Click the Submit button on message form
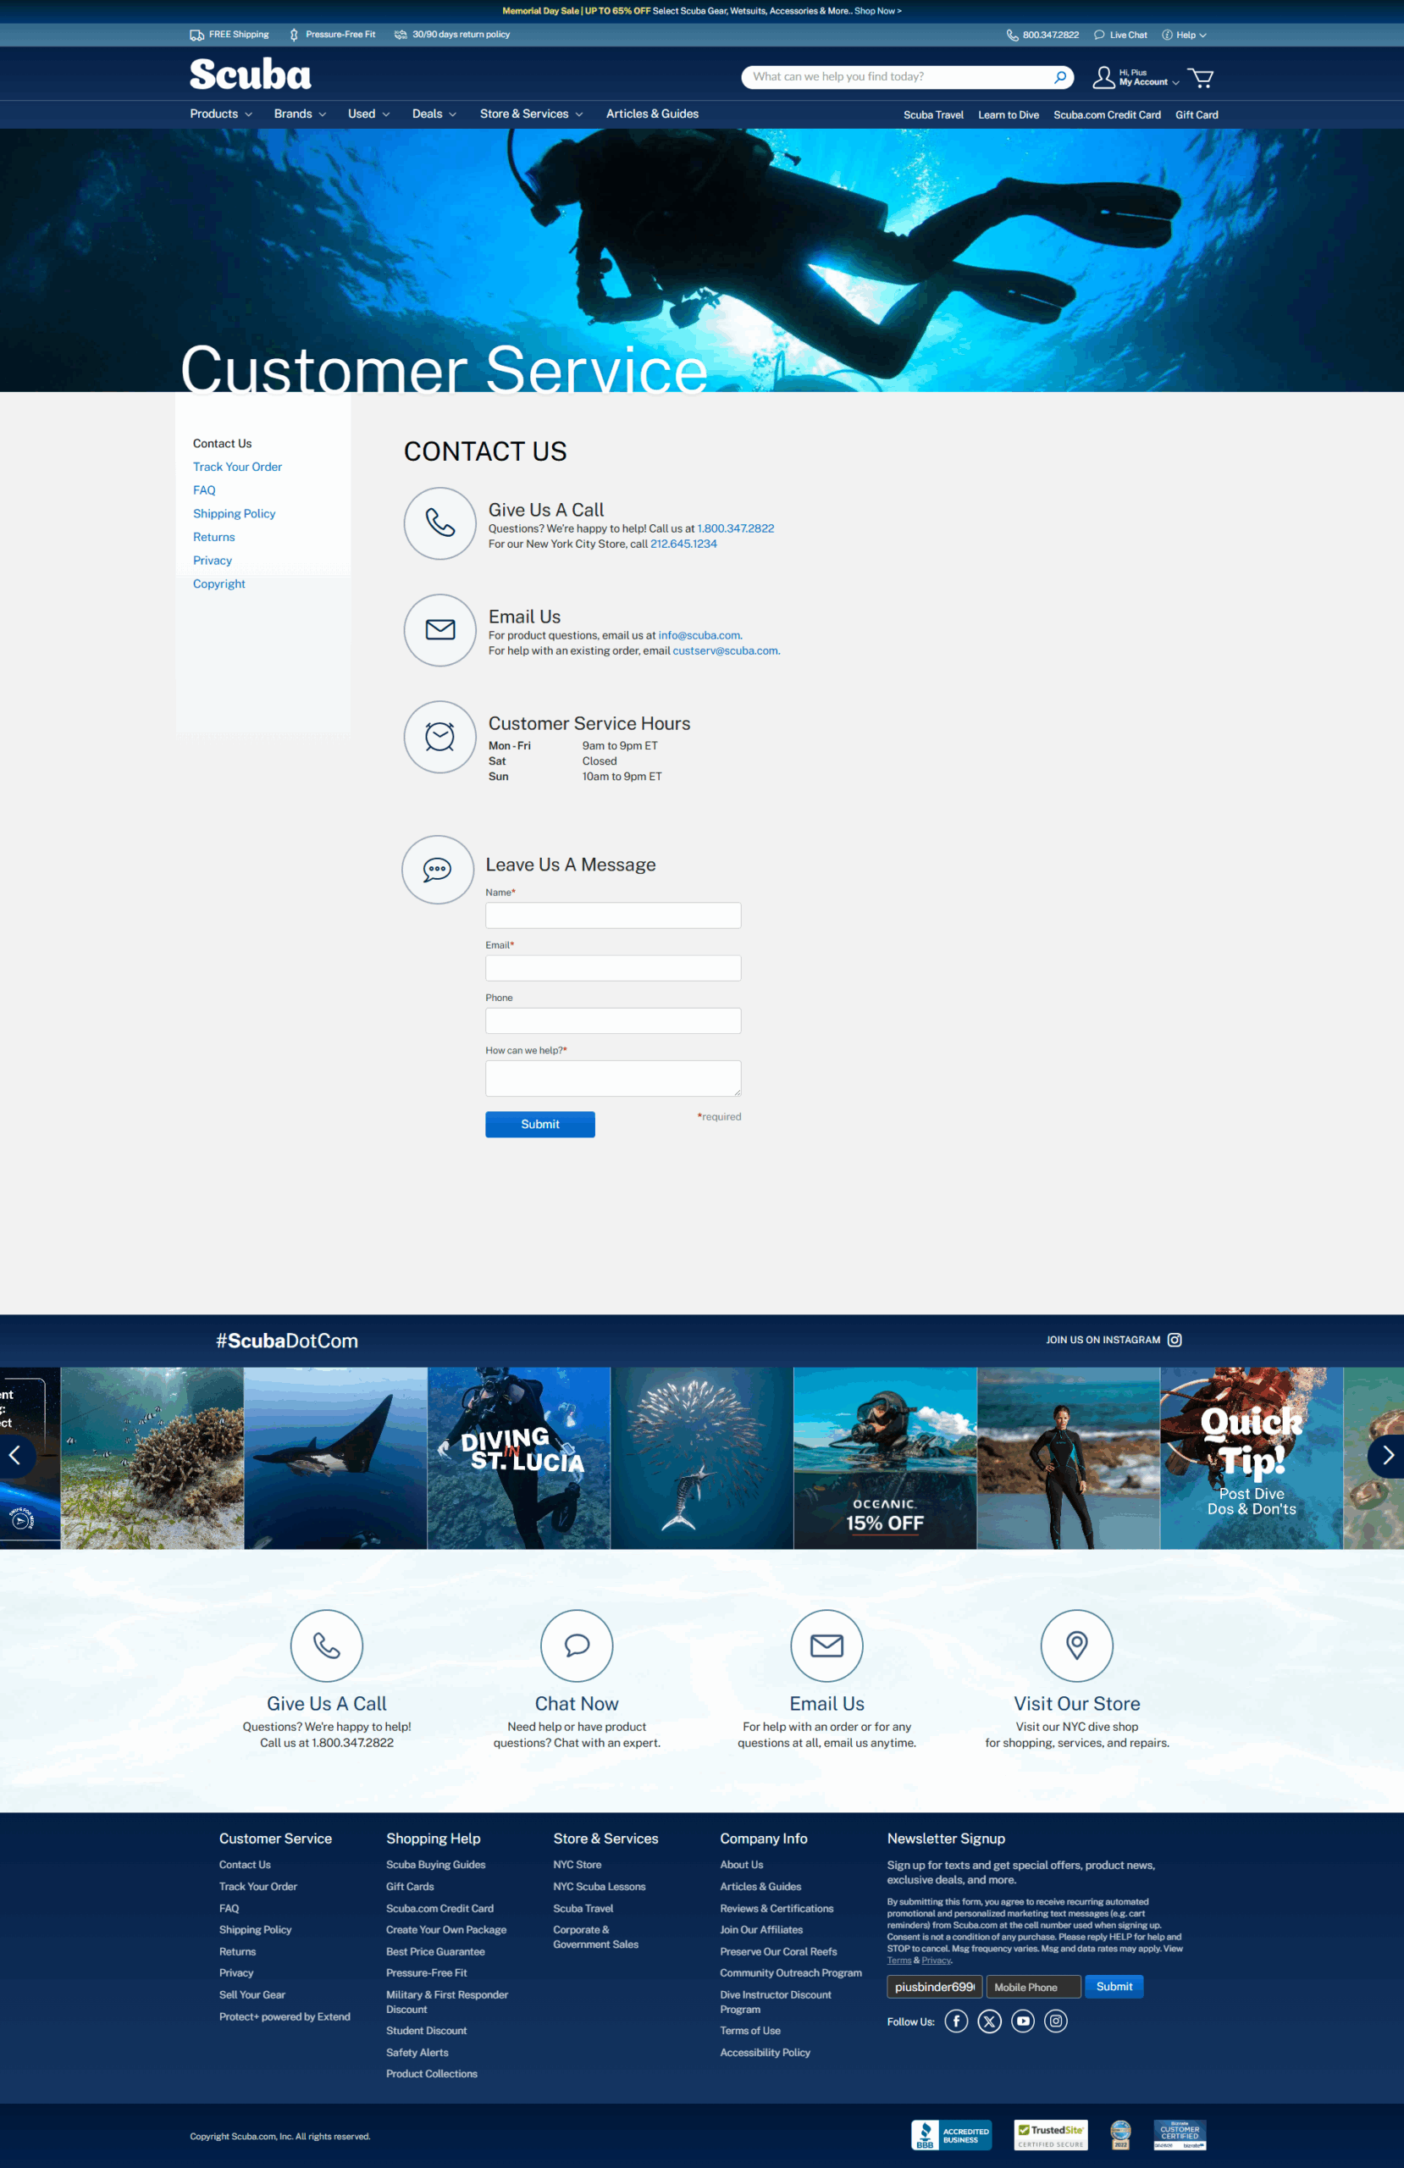The height and width of the screenshot is (2168, 1404). 540,1124
